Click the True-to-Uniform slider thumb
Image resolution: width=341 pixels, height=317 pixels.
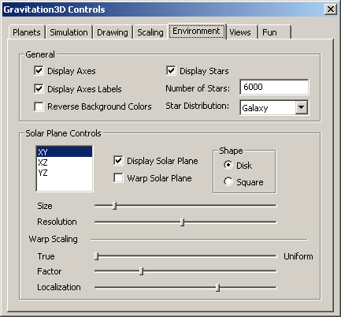pyautogui.click(x=97, y=255)
